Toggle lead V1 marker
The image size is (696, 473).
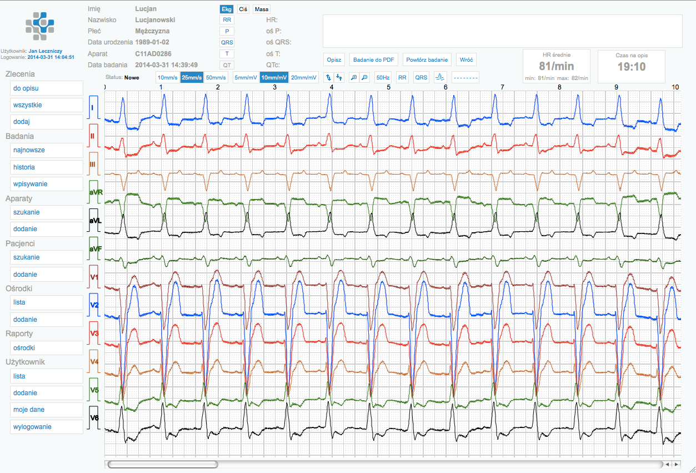pos(93,277)
